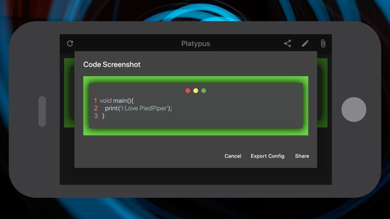
Task: Click line number 3 in code preview
Action: click(x=96, y=116)
